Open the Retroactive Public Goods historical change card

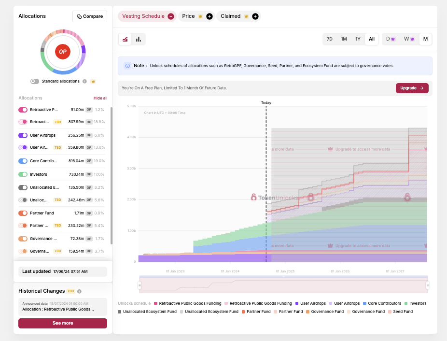point(63,307)
